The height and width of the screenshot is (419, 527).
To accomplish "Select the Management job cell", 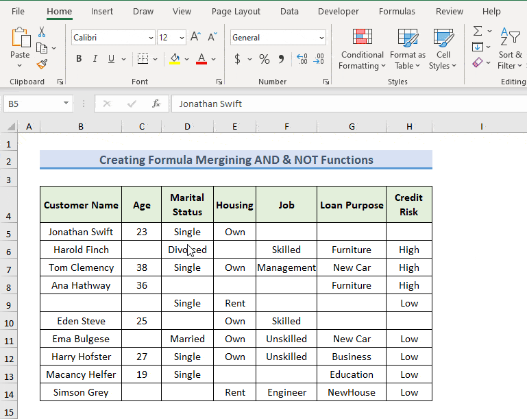I will pyautogui.click(x=286, y=267).
